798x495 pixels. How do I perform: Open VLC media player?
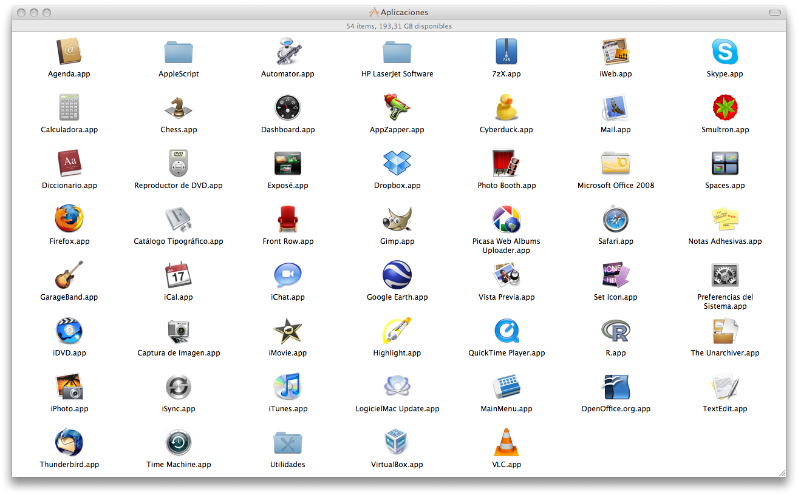coord(506,442)
